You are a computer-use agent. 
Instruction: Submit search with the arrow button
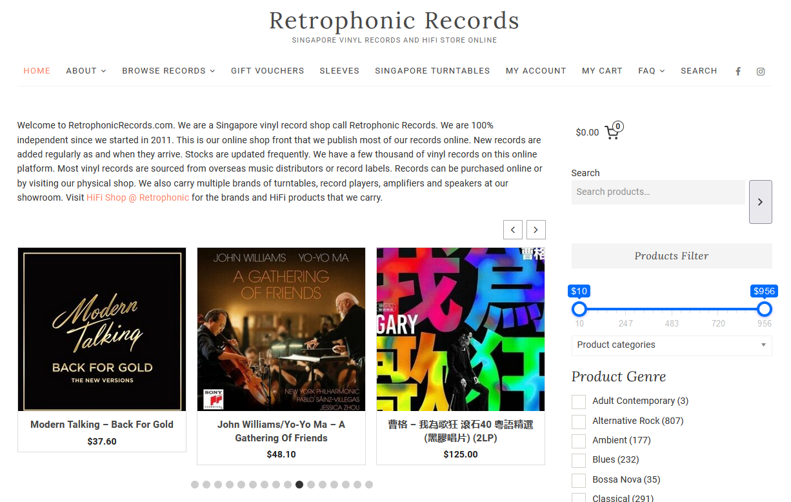[x=760, y=202]
